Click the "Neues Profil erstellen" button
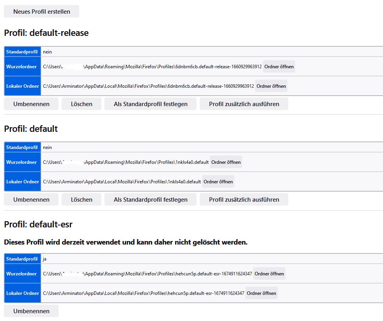The height and width of the screenshot is (321, 383). tap(41, 11)
